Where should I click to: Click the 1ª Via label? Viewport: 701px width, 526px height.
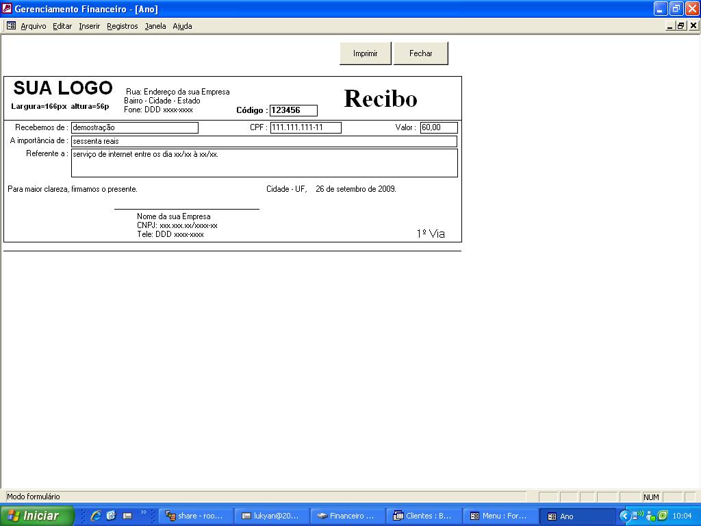[x=431, y=234]
